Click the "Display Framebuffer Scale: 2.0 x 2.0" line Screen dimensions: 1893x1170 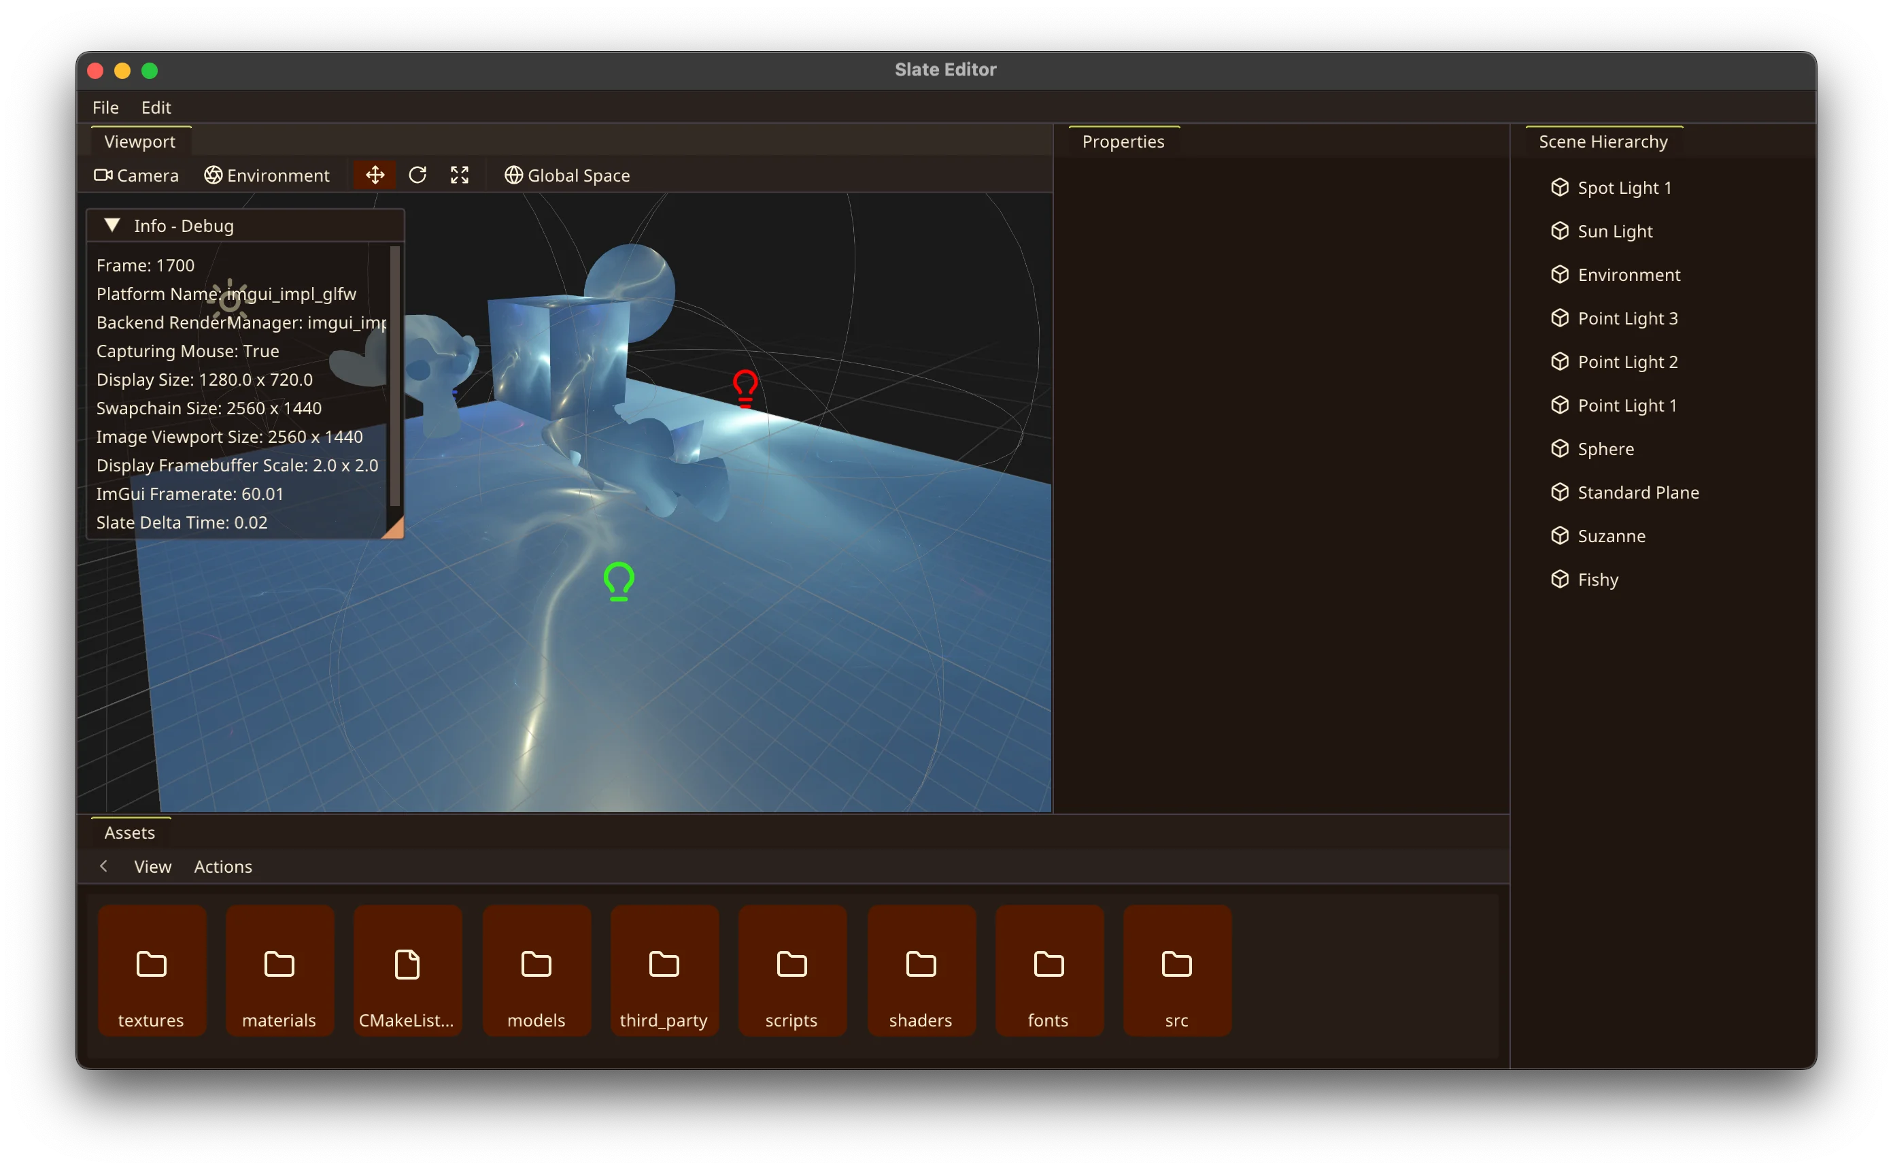click(x=237, y=465)
